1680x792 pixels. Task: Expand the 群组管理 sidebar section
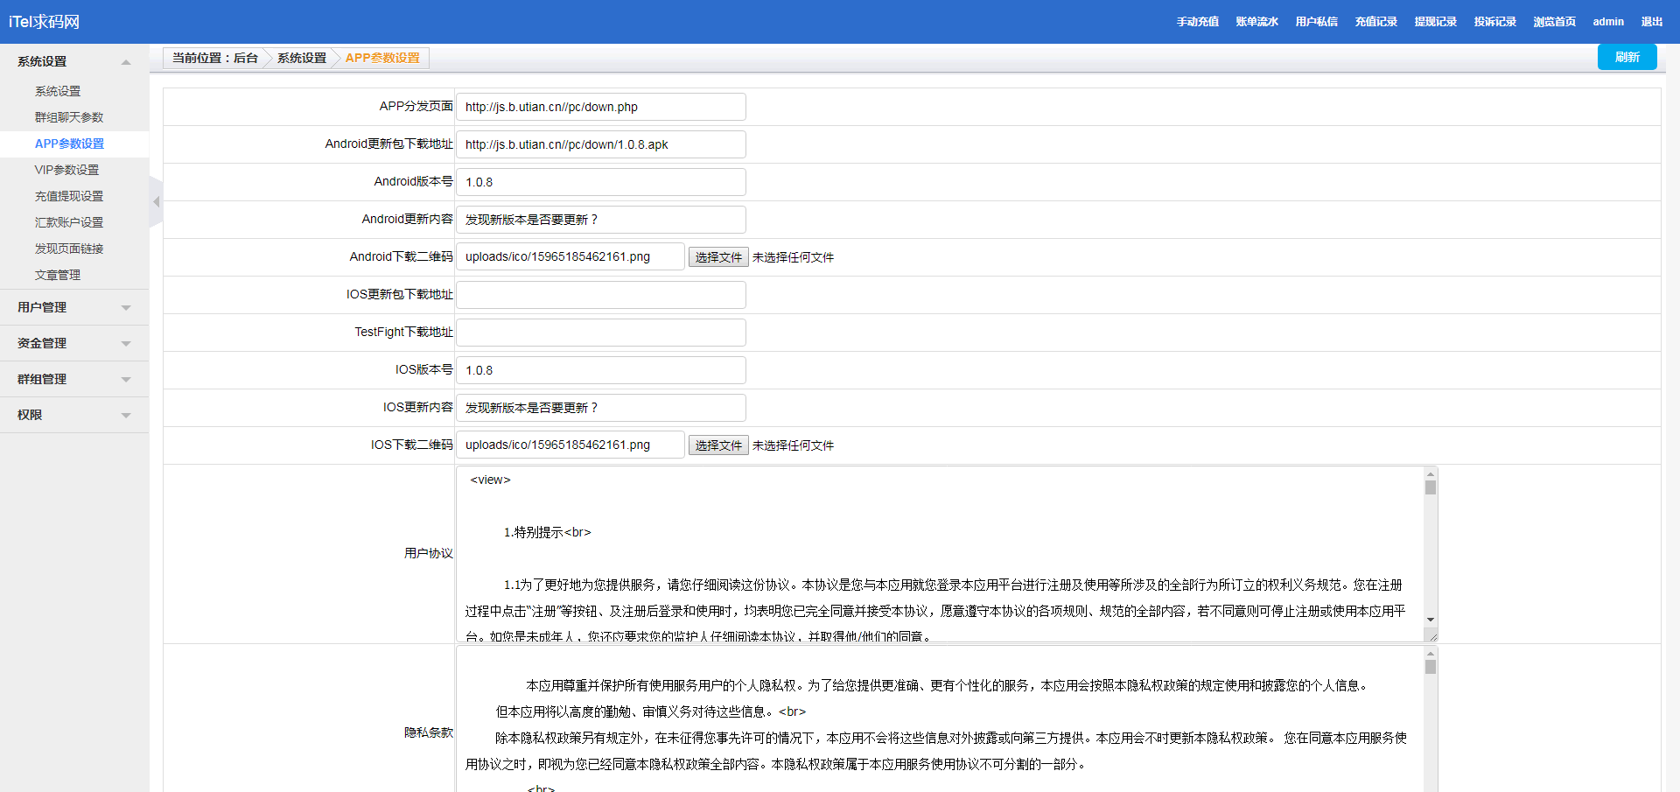(x=126, y=380)
